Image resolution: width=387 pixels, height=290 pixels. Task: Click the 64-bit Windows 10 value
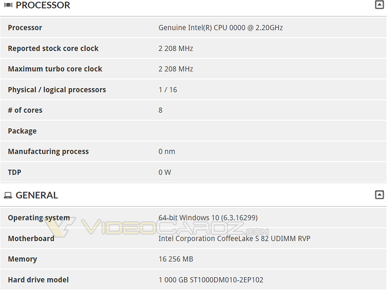point(208,218)
